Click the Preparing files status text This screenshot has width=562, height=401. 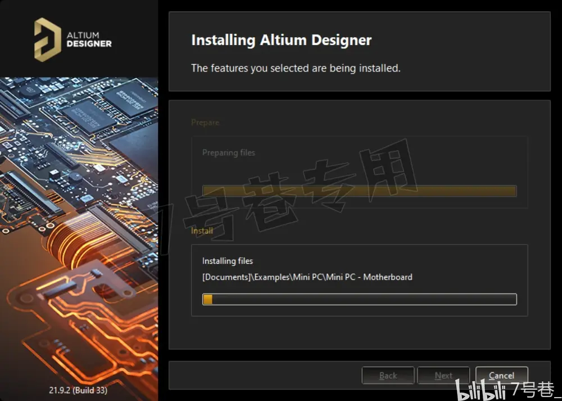pos(229,152)
